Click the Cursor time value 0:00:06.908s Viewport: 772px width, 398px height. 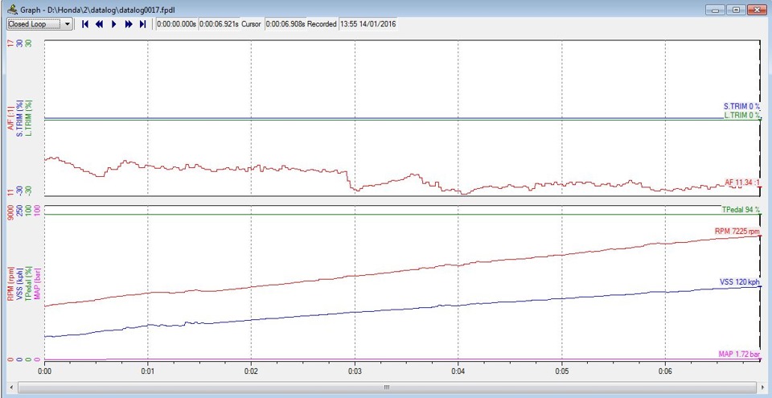point(285,23)
